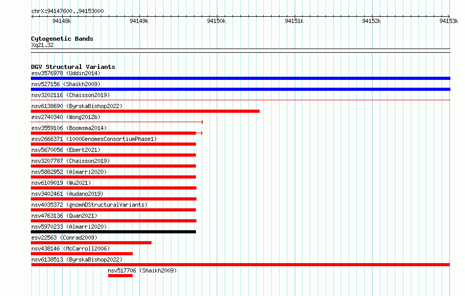
Task: Select the nsv6138690 red variant bar
Action: (145, 111)
